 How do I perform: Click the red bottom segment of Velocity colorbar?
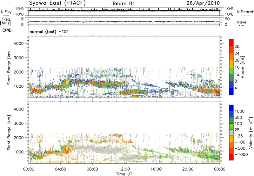pos(231,157)
